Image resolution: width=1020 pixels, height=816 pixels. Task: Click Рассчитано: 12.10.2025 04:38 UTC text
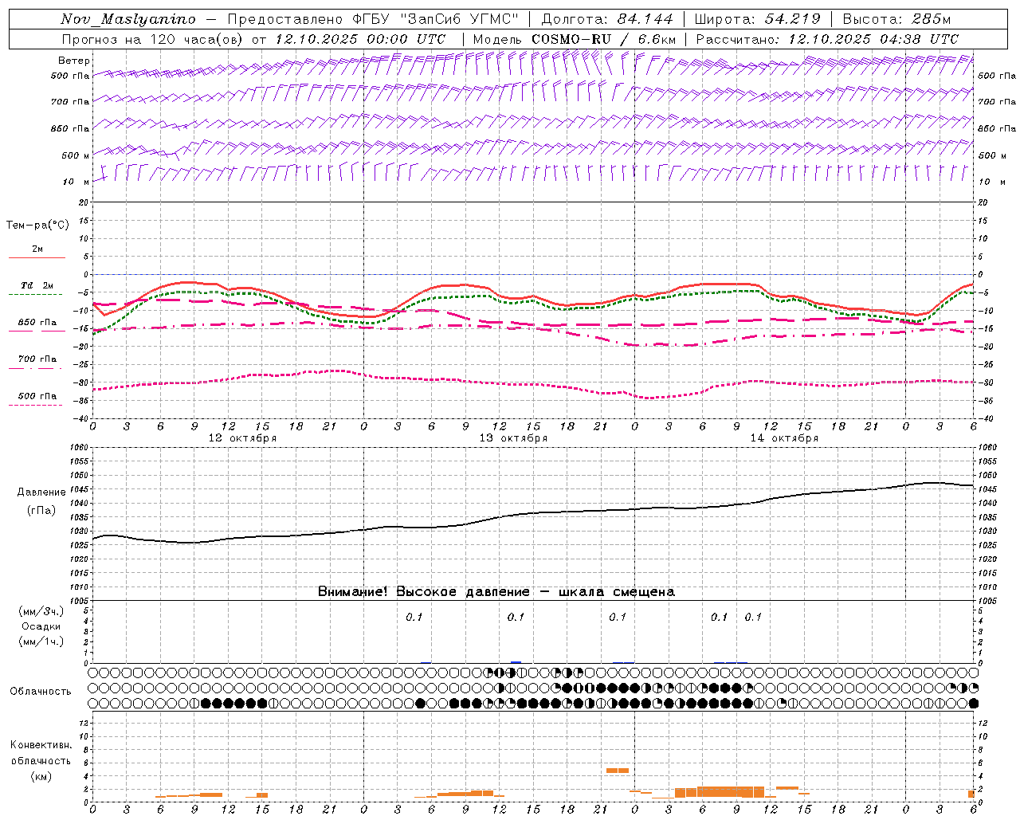[x=827, y=39]
